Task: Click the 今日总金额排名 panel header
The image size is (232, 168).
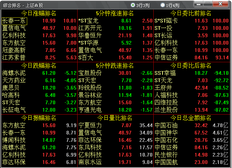Action: tap(191, 118)
